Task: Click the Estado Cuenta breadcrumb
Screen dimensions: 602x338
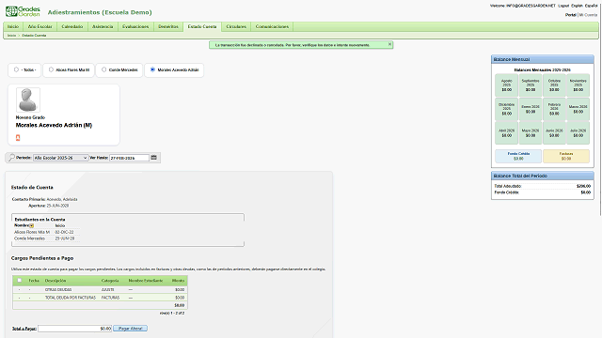Action: click(34, 36)
